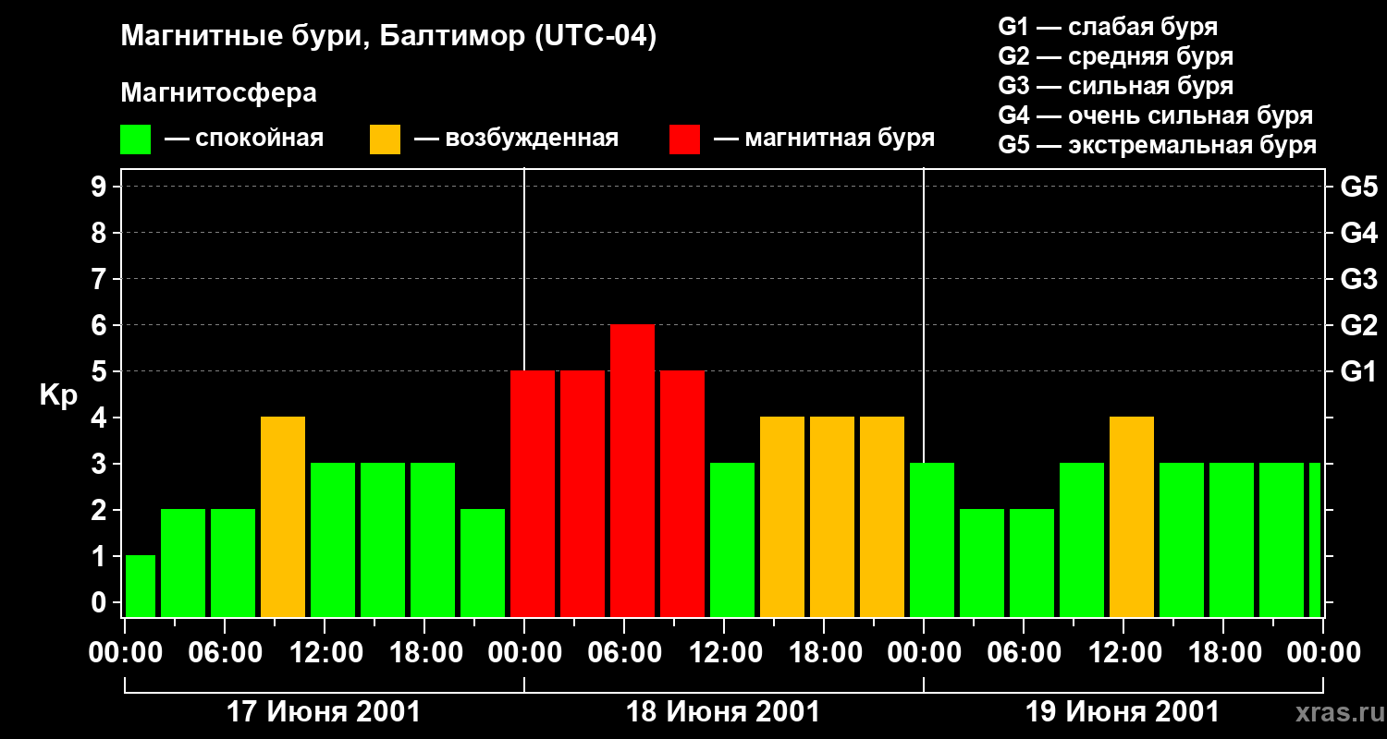This screenshot has width=1387, height=739.
Task: Click the 'Kp' axis title
Action: coord(58,395)
